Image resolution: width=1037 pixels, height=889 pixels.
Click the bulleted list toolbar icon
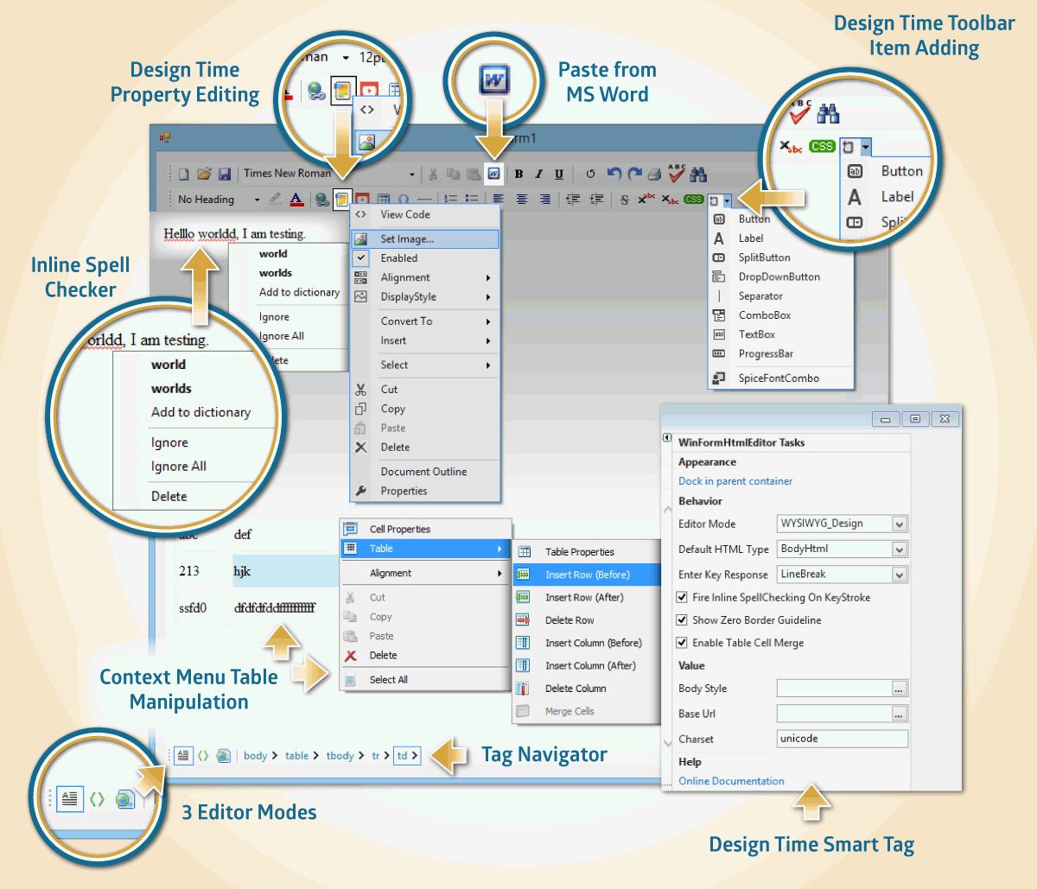471,200
